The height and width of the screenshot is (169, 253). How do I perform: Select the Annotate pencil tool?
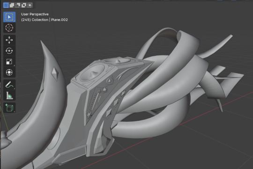[x=9, y=85]
